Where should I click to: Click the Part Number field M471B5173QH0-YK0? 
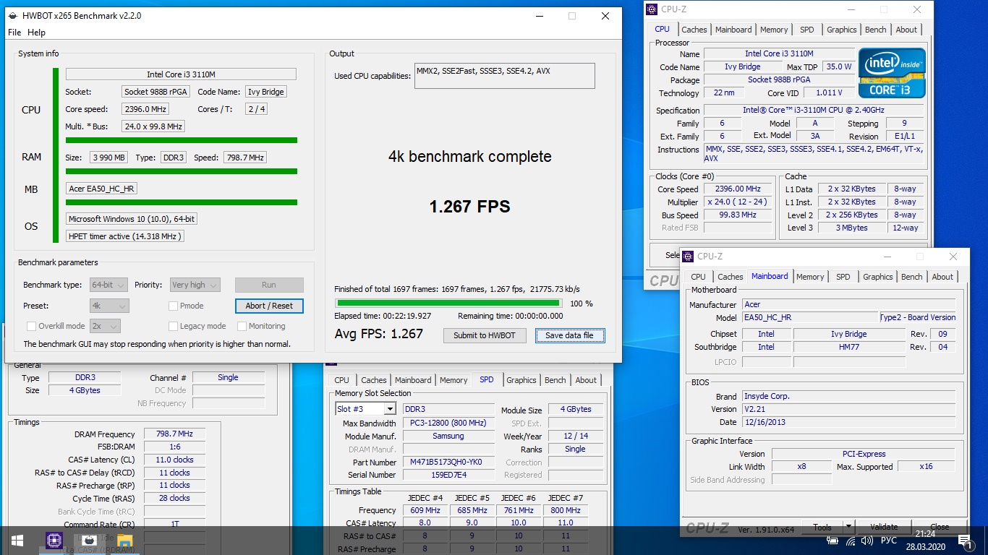(x=448, y=462)
